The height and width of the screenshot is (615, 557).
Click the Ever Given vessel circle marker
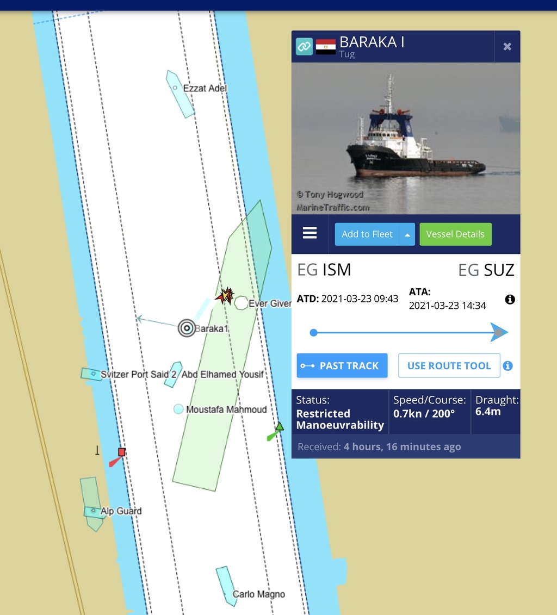(x=241, y=303)
